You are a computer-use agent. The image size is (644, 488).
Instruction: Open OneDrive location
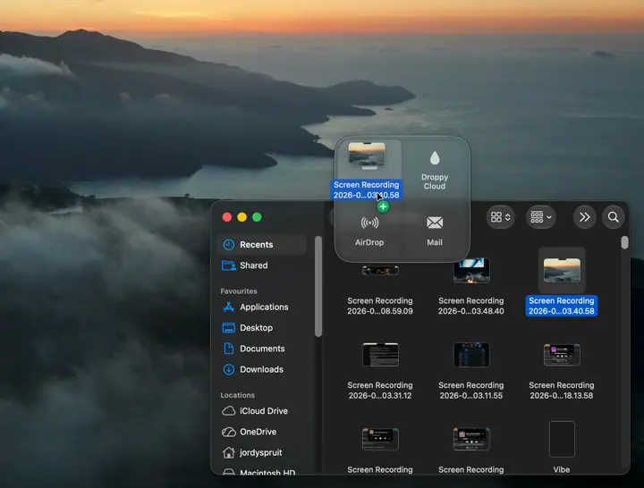pyautogui.click(x=261, y=432)
